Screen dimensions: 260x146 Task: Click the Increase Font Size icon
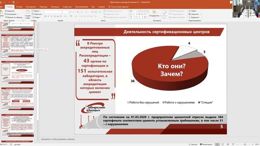point(70,12)
